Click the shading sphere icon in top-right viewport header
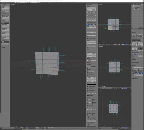 (120, 44)
